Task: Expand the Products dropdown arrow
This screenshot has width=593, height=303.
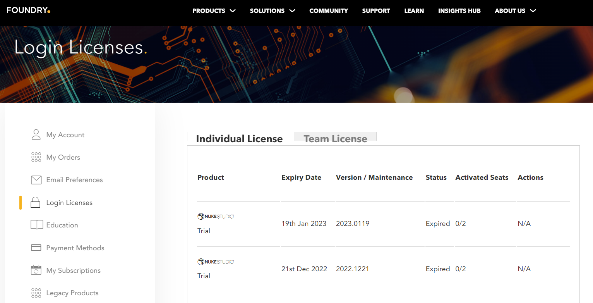Action: [233, 11]
